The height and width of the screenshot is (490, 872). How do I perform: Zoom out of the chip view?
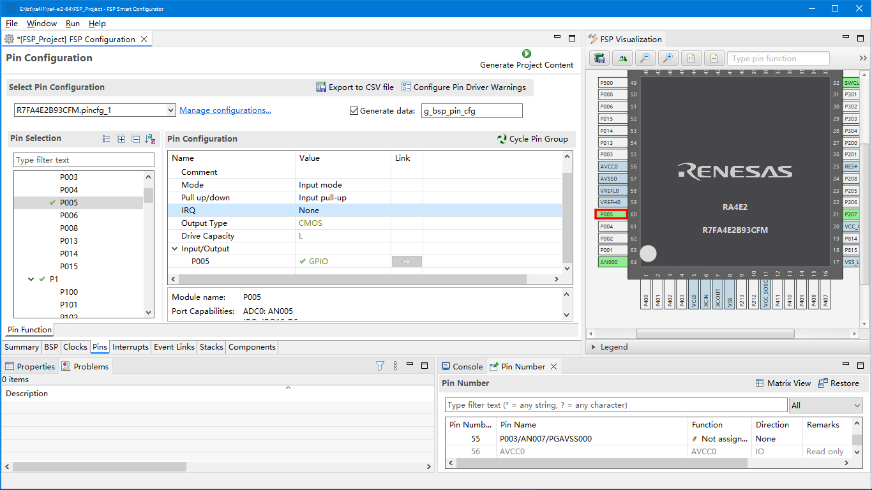645,58
